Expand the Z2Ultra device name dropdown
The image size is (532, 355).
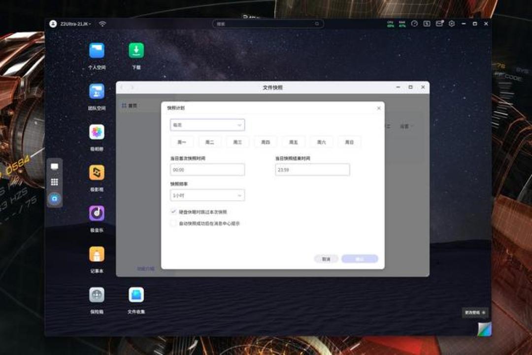[x=76, y=24]
